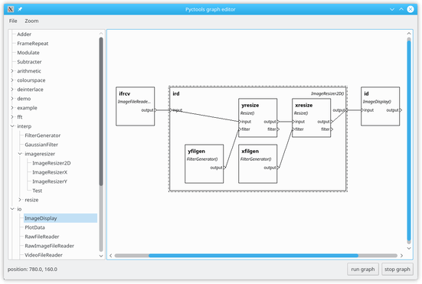Select Test under imageresizer
422x284 pixels.
click(37, 191)
